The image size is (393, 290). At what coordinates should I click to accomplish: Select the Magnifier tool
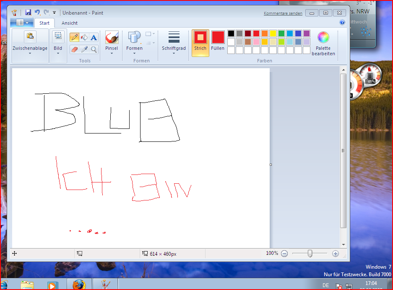(94, 49)
